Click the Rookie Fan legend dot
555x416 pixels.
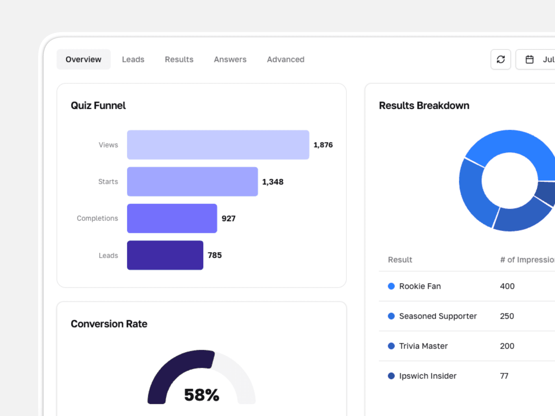(391, 286)
